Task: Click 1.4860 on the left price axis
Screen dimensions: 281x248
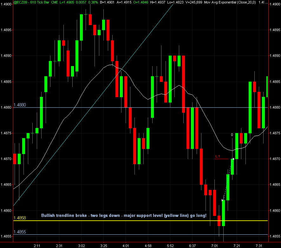Action: pos(6,211)
